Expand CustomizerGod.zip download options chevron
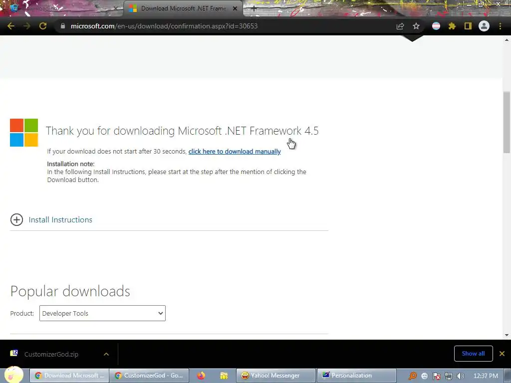Screen dimensions: 511x383 pyautogui.click(x=106, y=355)
